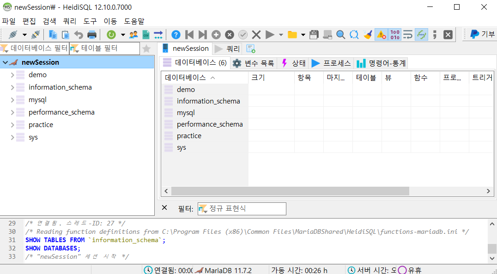The image size is (497, 274).
Task: Click the 기부 PayPal donate button
Action: pos(482,34)
